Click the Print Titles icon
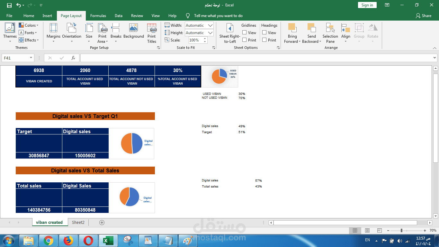This screenshot has width=439, height=247. click(x=152, y=28)
